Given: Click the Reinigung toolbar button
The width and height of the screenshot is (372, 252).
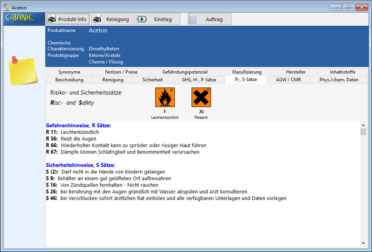Looking at the screenshot, I should [x=112, y=19].
